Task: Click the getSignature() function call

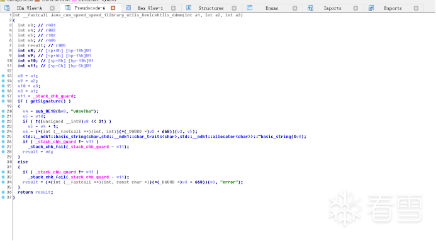Action: coord(48,101)
